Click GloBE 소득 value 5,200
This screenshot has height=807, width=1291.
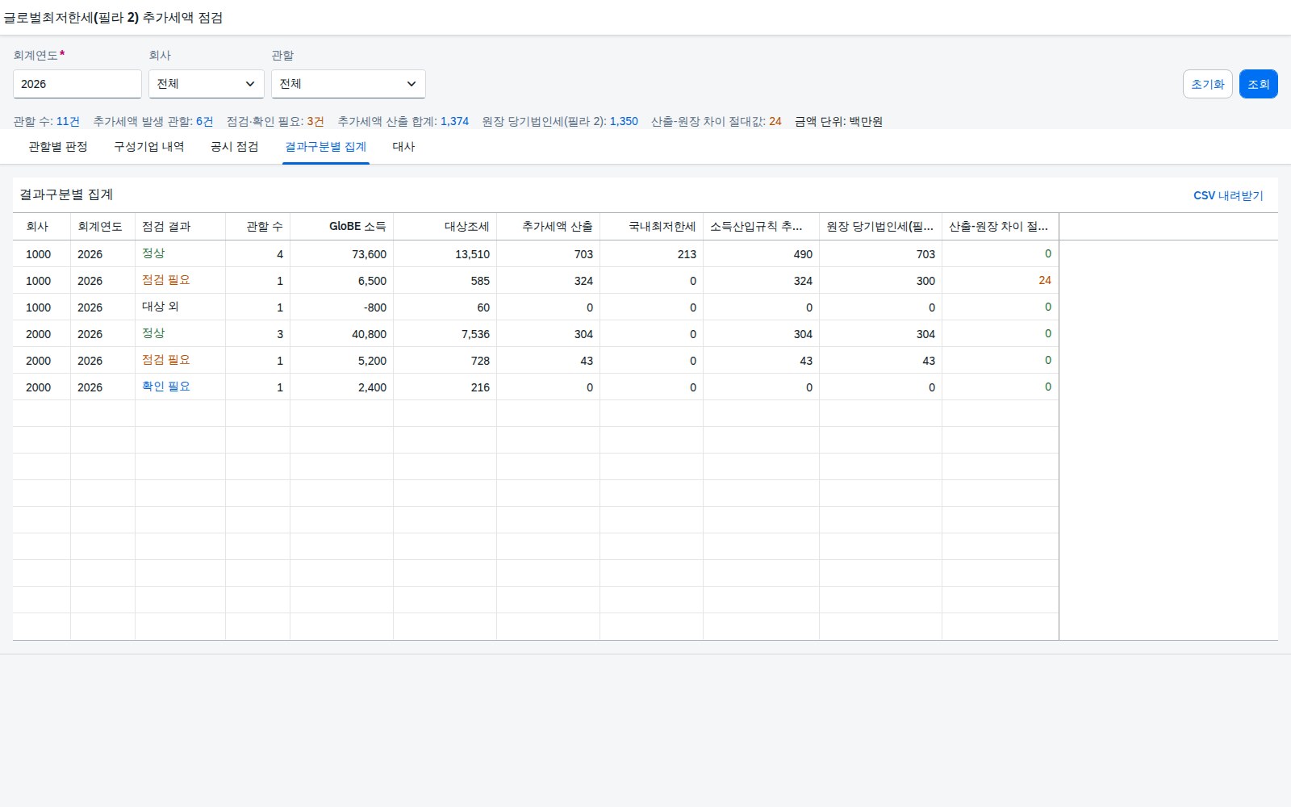point(372,361)
